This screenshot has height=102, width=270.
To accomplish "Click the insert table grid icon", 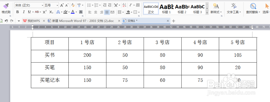I will 138,5.
